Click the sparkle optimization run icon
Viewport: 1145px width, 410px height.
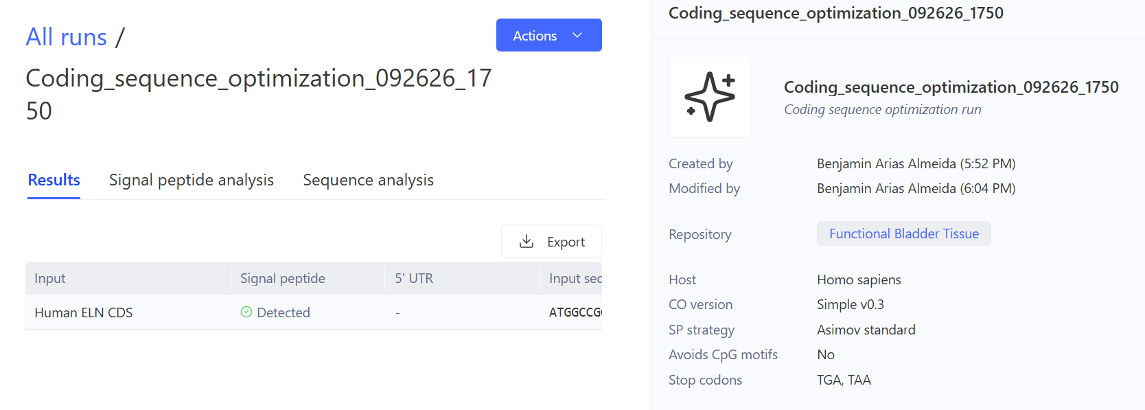[x=710, y=97]
